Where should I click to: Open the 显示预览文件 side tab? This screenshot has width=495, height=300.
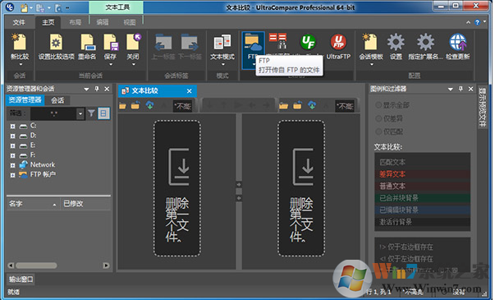482,107
